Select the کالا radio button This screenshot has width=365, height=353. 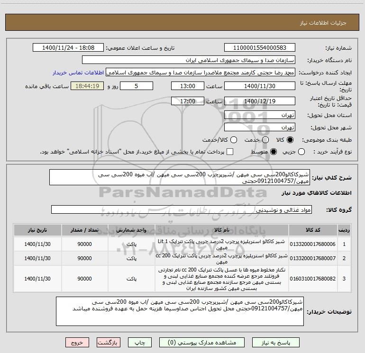(290, 140)
